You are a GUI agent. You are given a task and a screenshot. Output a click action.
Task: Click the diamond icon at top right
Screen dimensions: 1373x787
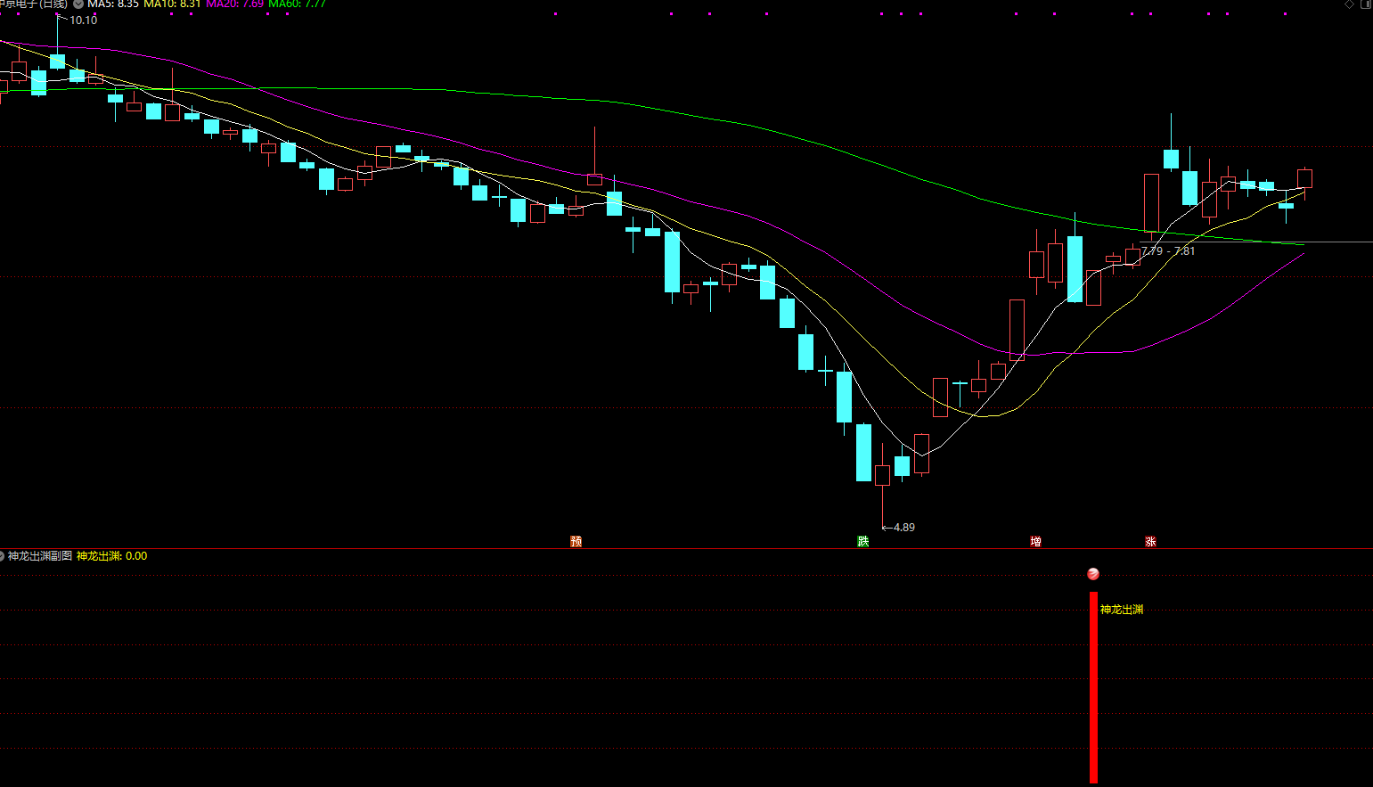(x=1349, y=4)
